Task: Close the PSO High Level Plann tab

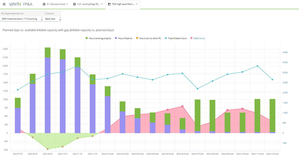Action: 137,4
